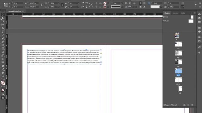Select the A-Master row

coord(178,21)
